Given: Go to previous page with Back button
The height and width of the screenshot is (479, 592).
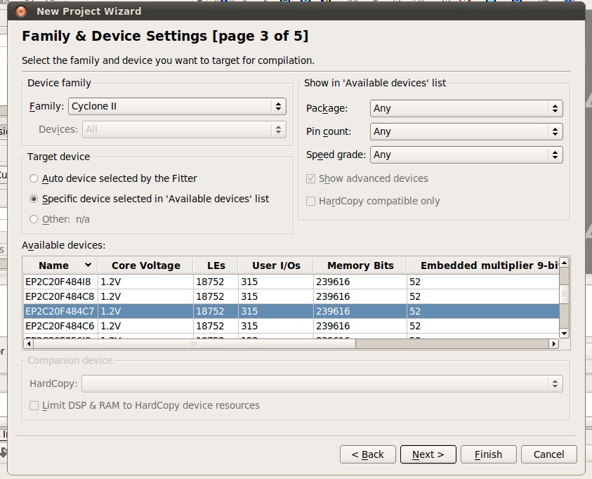Looking at the screenshot, I should point(368,454).
